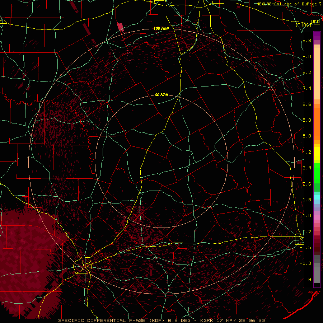Click the 0.2 value on the color scale
323x323 pixels.
(x=307, y=232)
